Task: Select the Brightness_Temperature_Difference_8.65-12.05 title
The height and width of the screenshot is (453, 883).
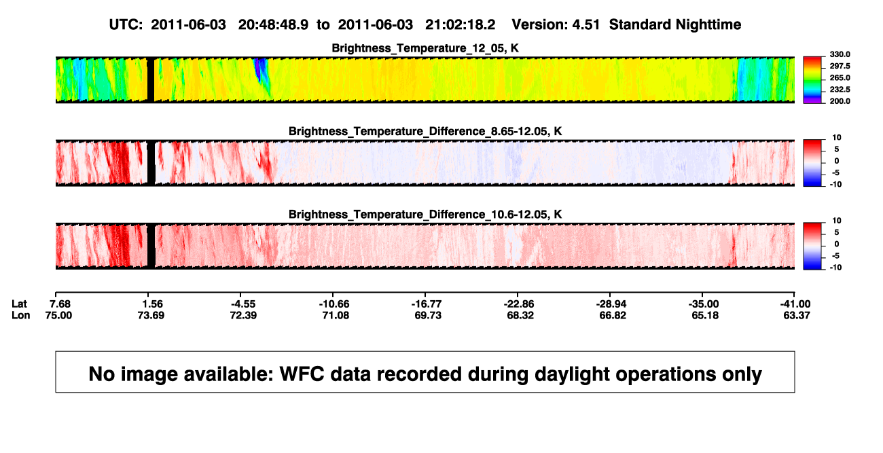Action: tap(425, 131)
